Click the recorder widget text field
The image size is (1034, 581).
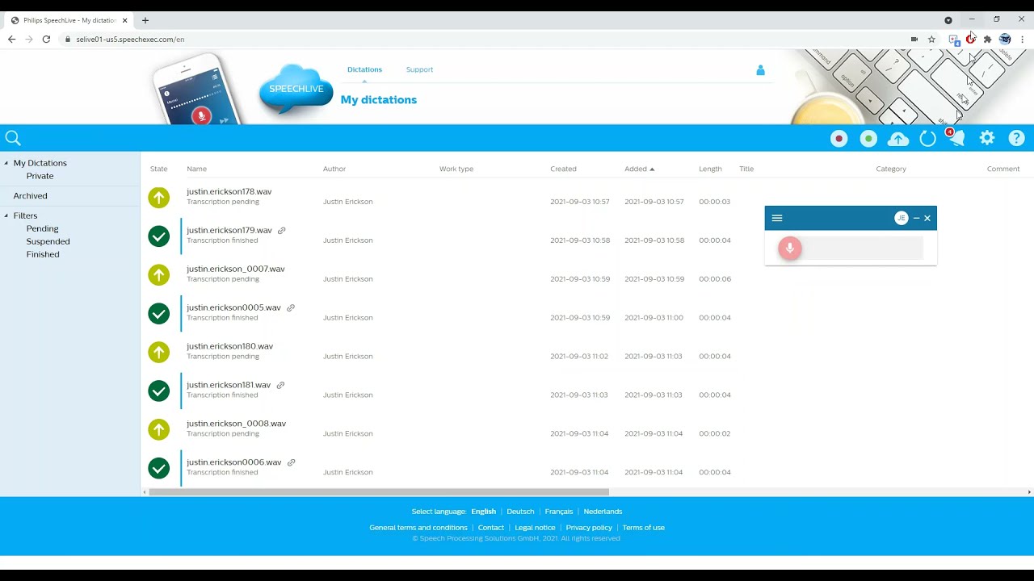pyautogui.click(x=863, y=249)
